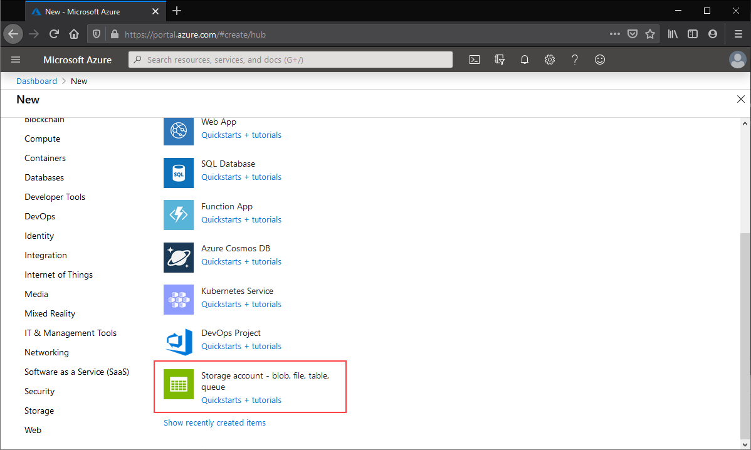751x450 pixels.
Task: Click the feedback smiley icon
Action: (x=600, y=60)
